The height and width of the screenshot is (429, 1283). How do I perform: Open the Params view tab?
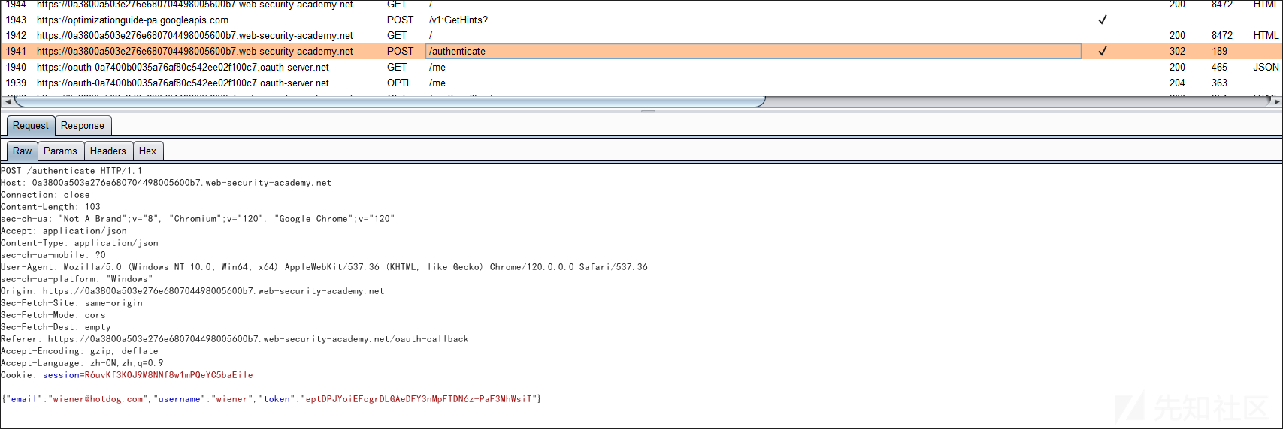point(60,151)
